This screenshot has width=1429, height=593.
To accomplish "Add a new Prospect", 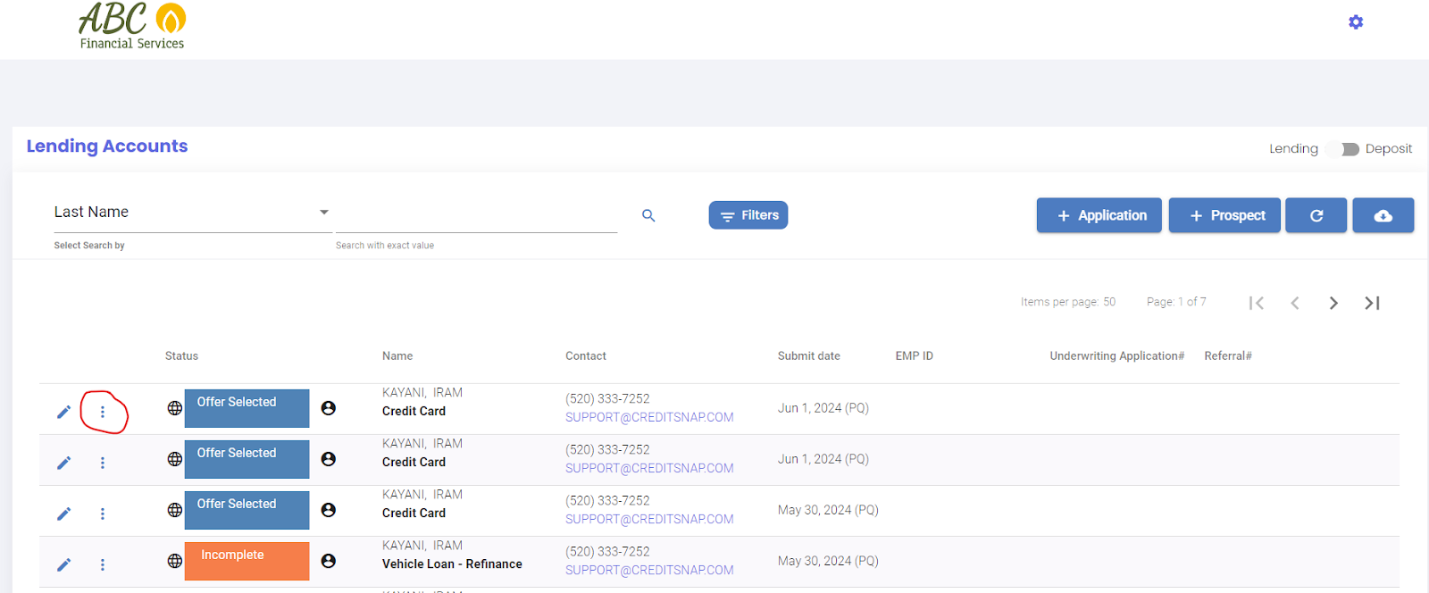I will [1224, 215].
